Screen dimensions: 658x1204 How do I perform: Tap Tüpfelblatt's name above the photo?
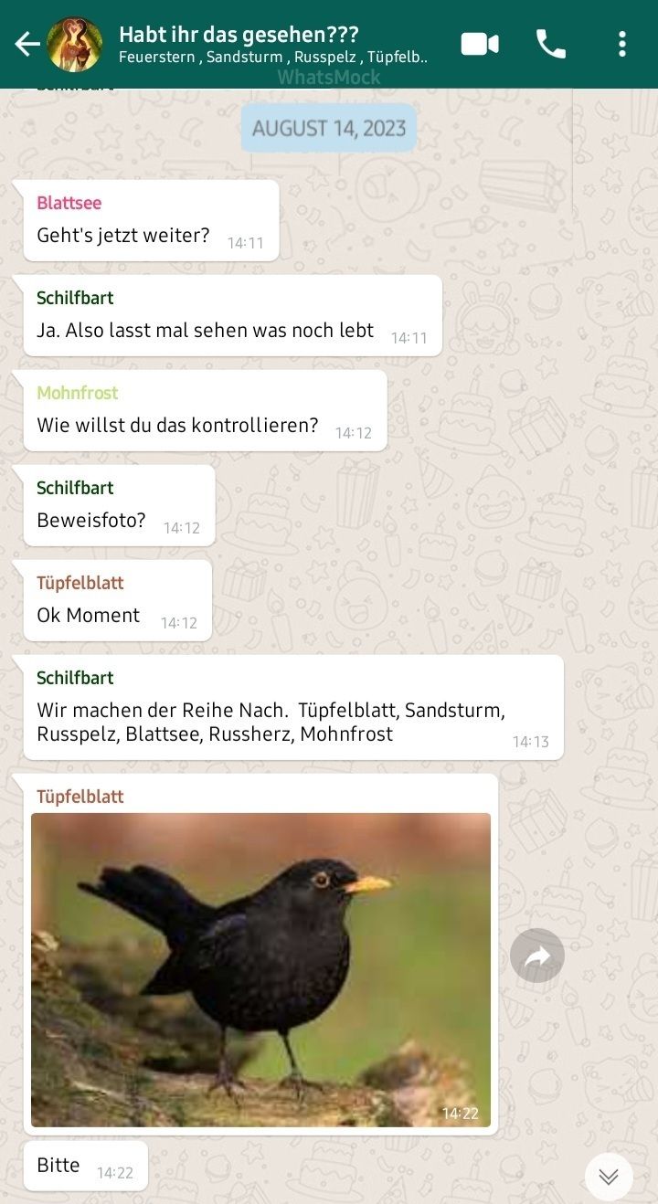80,797
